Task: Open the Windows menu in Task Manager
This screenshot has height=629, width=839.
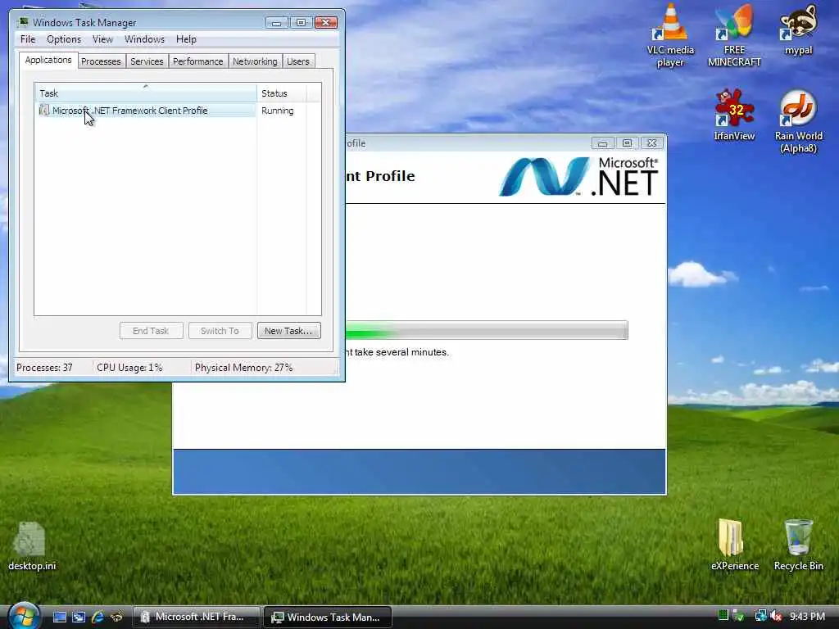Action: point(144,39)
